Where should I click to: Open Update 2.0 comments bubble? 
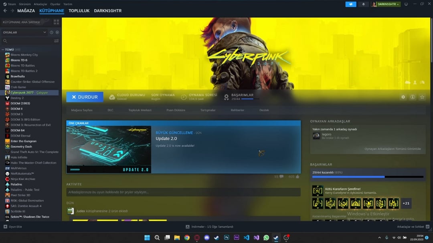281,177
